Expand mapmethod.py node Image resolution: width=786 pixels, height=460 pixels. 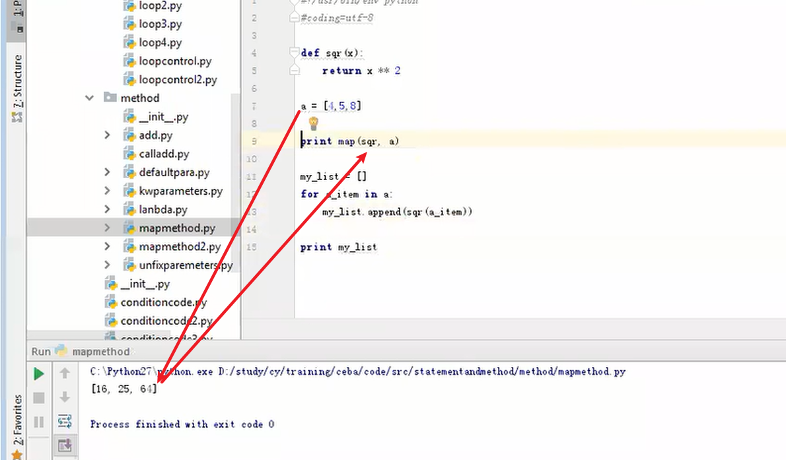point(107,228)
